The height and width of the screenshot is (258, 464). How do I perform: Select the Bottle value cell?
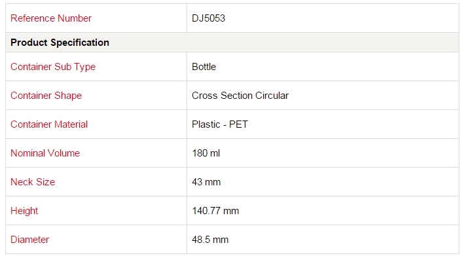coord(323,67)
